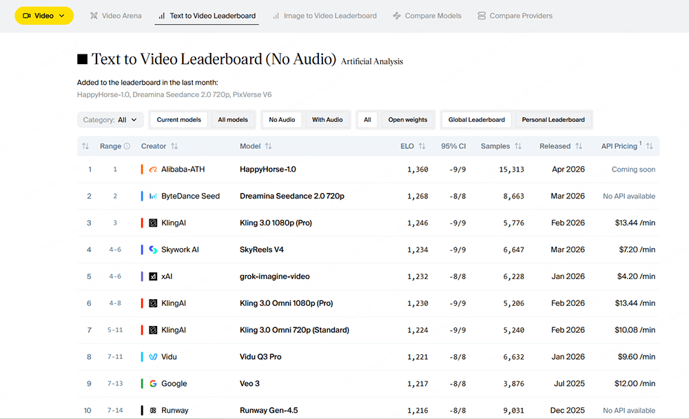Sort by rank using first column arrows
Image resolution: width=689 pixels, height=419 pixels.
click(85, 146)
